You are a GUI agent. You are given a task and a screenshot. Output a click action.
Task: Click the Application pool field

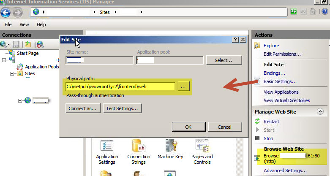point(170,60)
